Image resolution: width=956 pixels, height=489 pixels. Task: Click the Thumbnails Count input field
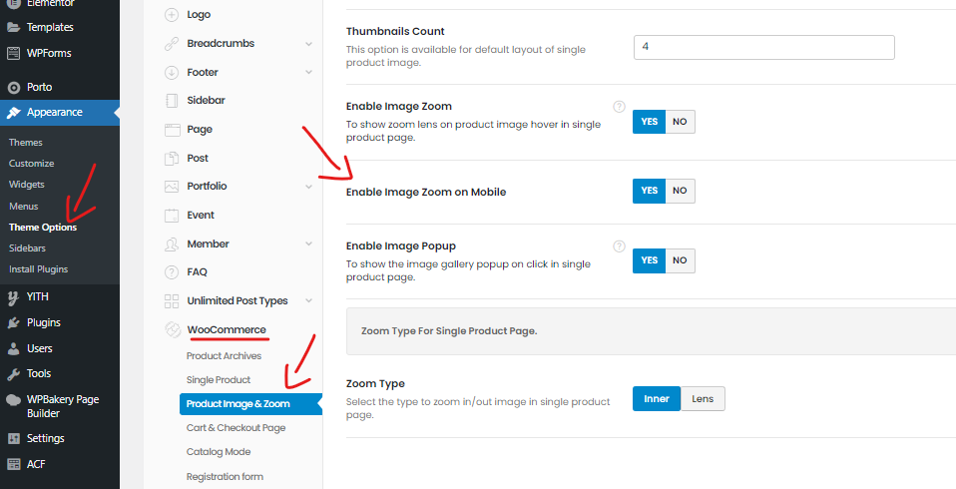click(x=764, y=47)
